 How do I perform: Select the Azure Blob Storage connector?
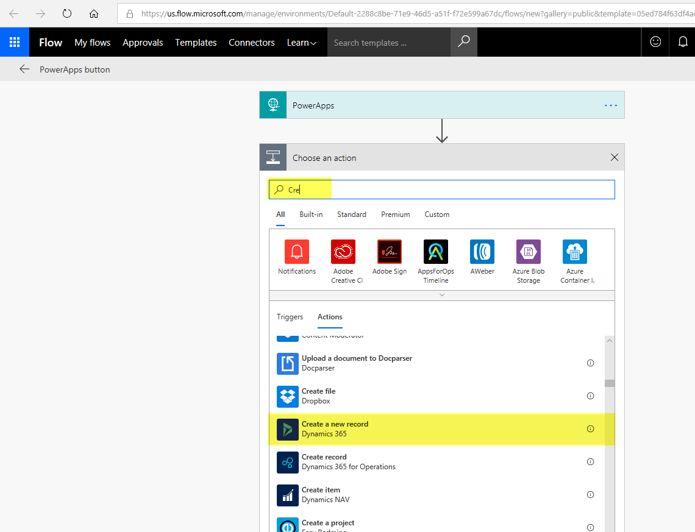529,252
